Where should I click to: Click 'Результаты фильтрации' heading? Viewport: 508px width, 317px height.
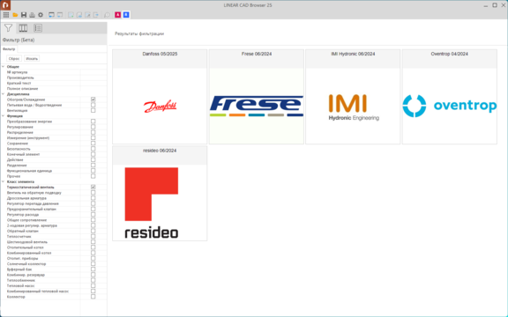point(139,33)
